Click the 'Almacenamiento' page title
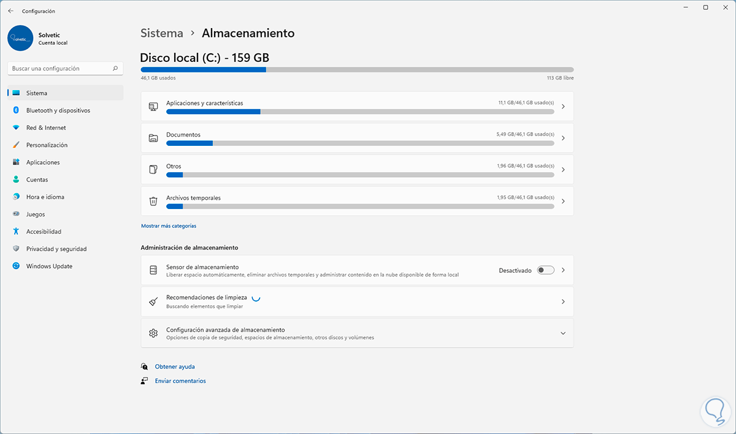The height and width of the screenshot is (434, 736). tap(248, 33)
